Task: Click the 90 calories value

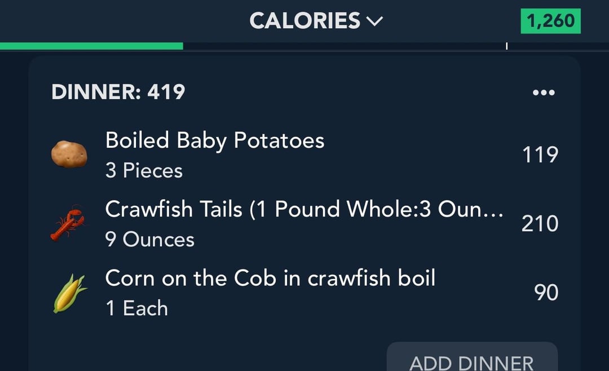Action: coord(546,293)
